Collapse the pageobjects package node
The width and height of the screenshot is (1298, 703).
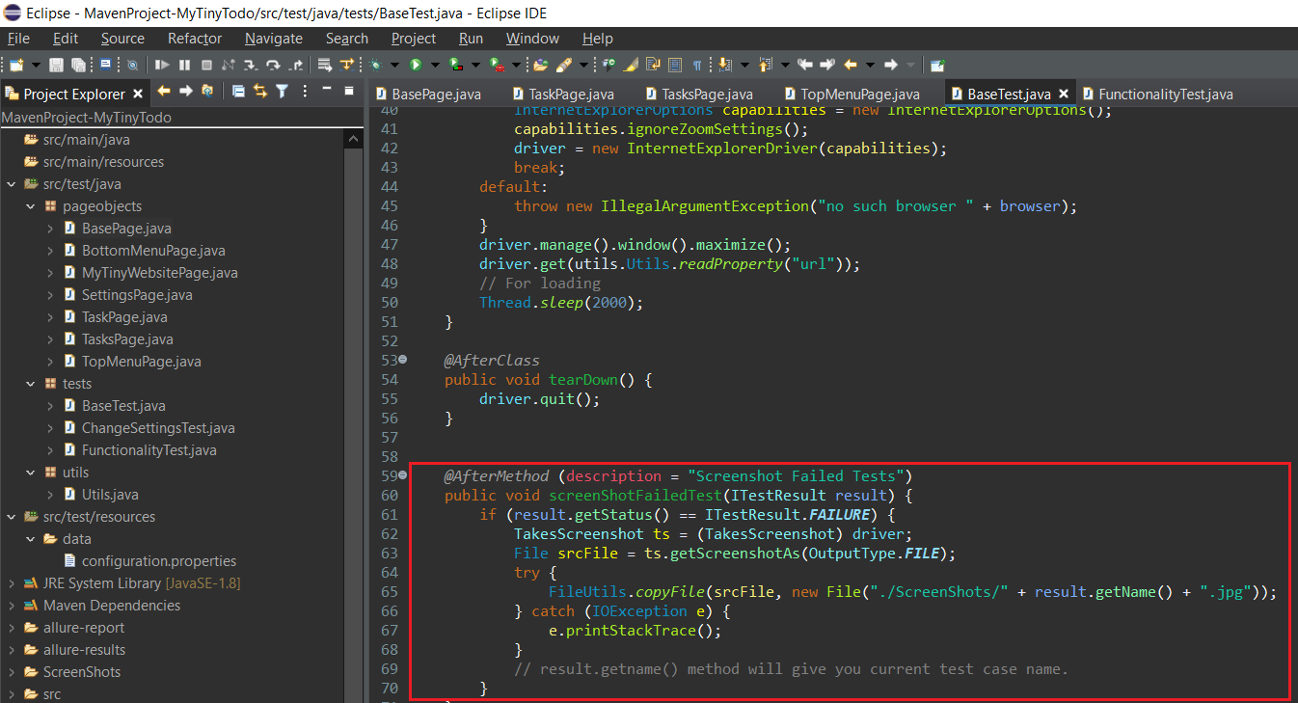31,206
